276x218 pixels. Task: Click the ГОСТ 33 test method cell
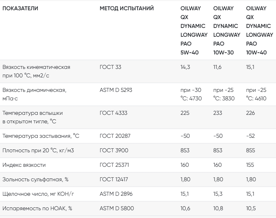pos(110,67)
